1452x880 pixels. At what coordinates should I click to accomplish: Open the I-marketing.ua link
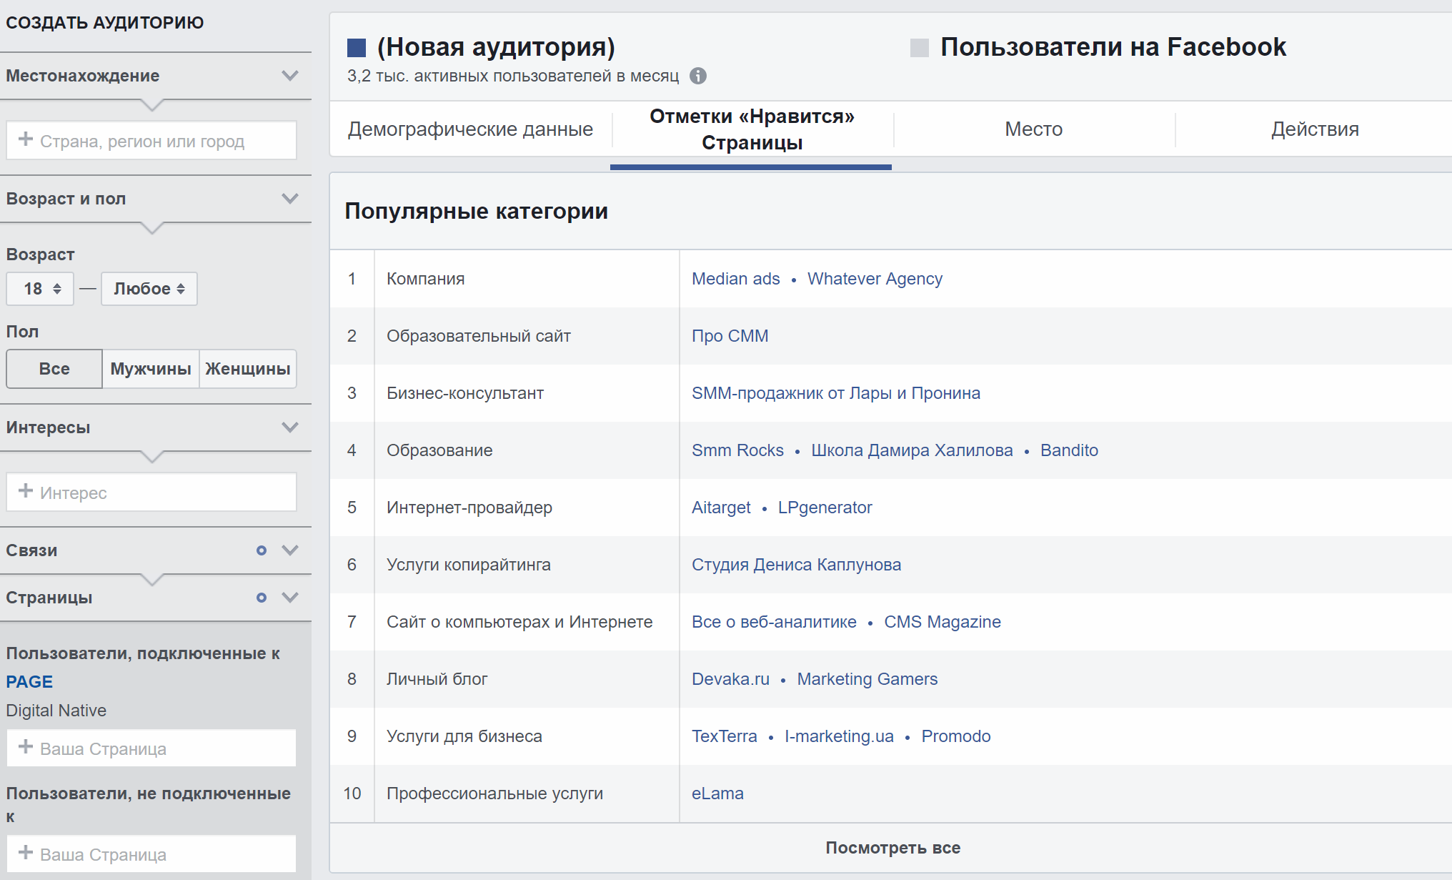(x=839, y=736)
